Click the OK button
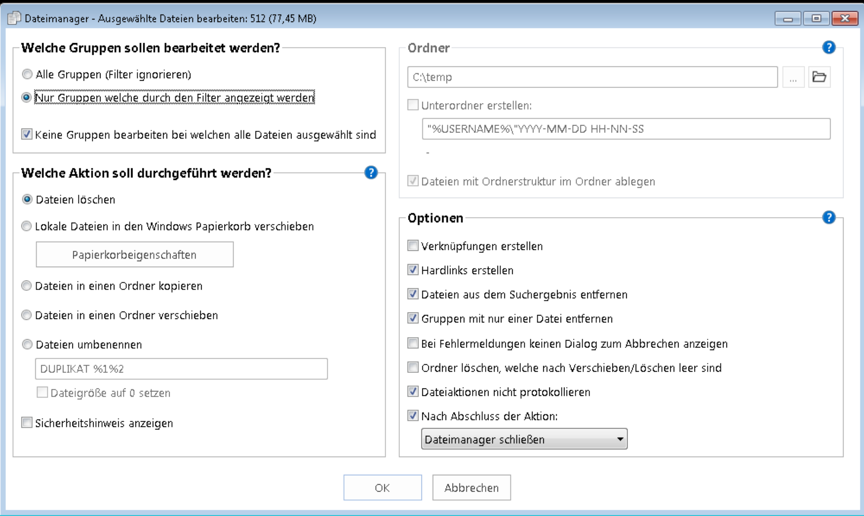The height and width of the screenshot is (516, 864). (x=382, y=487)
